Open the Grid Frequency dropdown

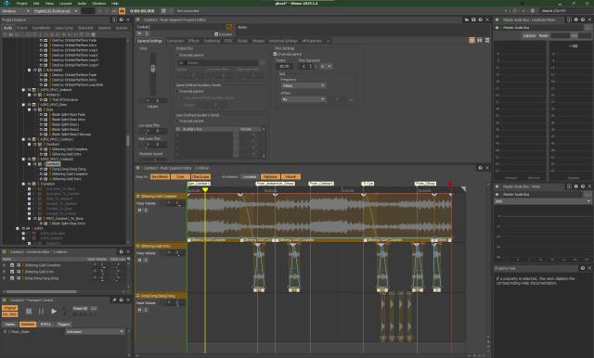pyautogui.click(x=303, y=85)
